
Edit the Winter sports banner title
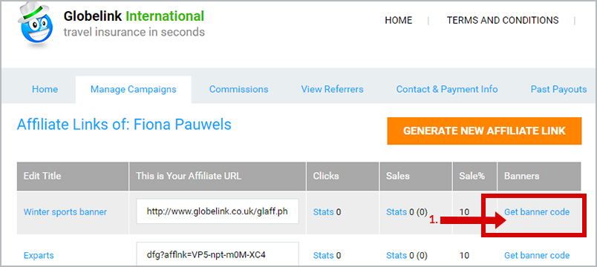click(x=65, y=212)
